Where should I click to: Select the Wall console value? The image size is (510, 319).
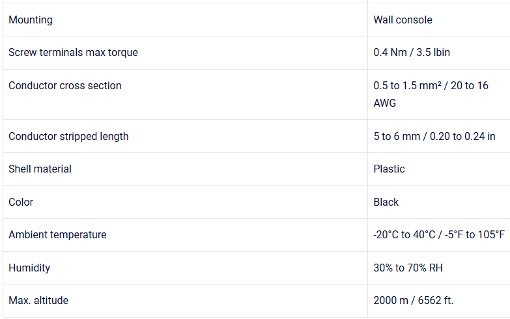click(x=403, y=20)
